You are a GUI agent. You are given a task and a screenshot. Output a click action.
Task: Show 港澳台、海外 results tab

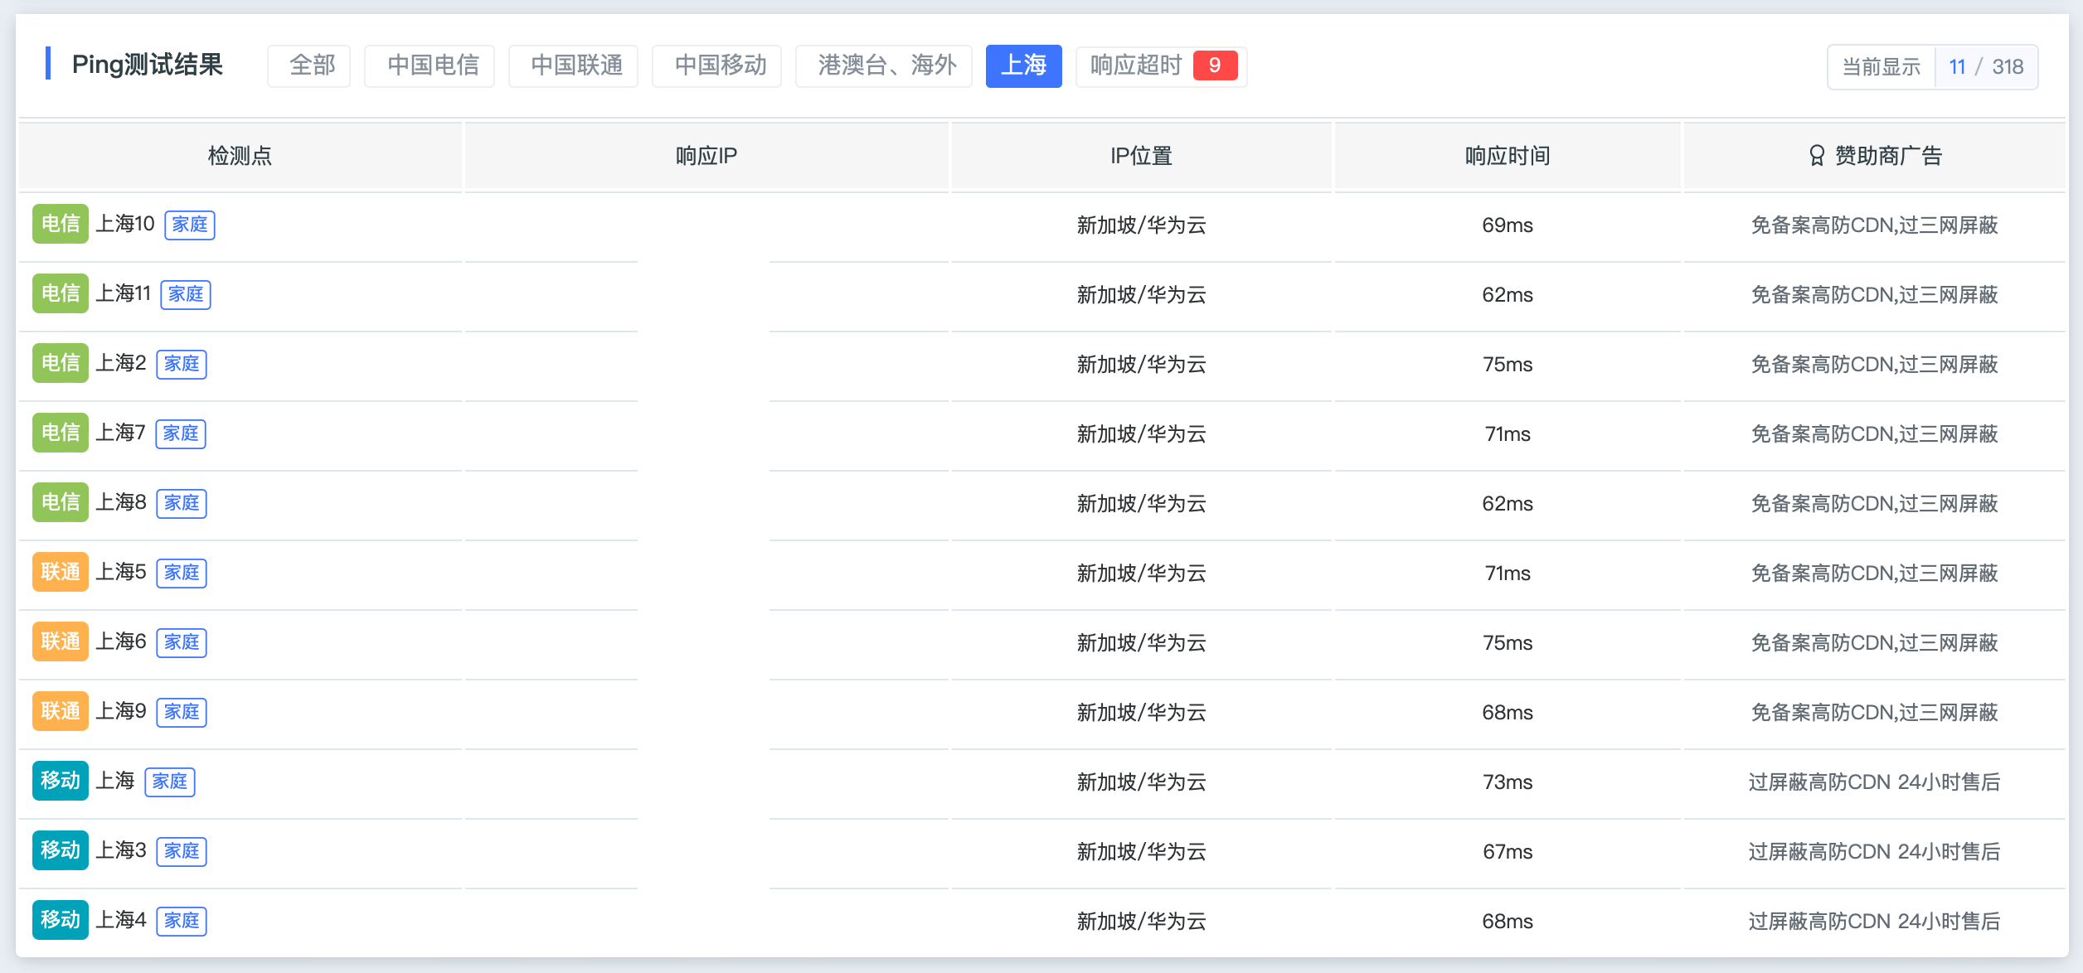click(x=884, y=65)
